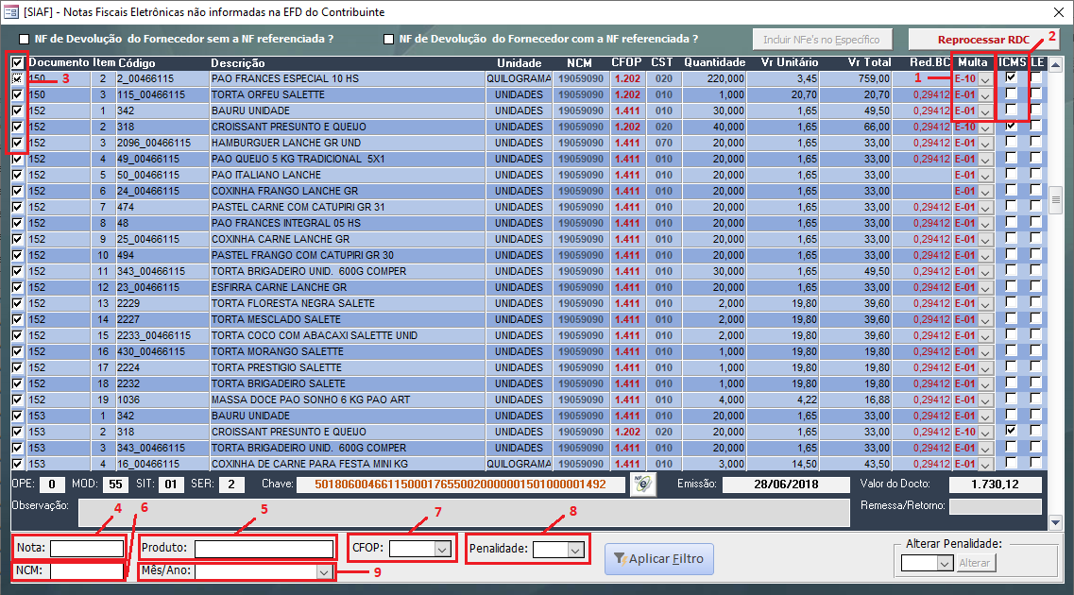
Task: Click into the Produto filter field
Action: coord(264,548)
